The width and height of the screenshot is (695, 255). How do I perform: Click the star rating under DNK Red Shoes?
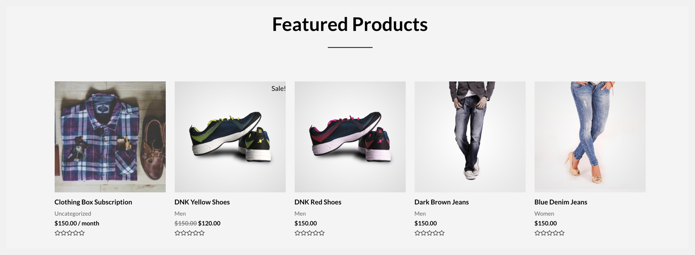click(x=309, y=233)
